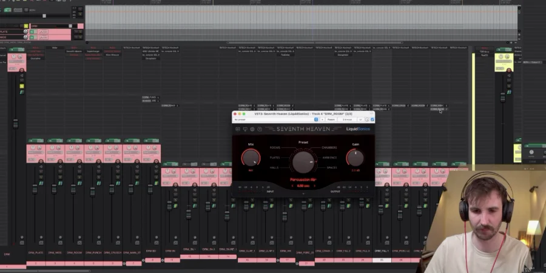Image resolution: width=546 pixels, height=273 pixels.
Task: Click the yellow master strip fader
Action: (x=502, y=98)
